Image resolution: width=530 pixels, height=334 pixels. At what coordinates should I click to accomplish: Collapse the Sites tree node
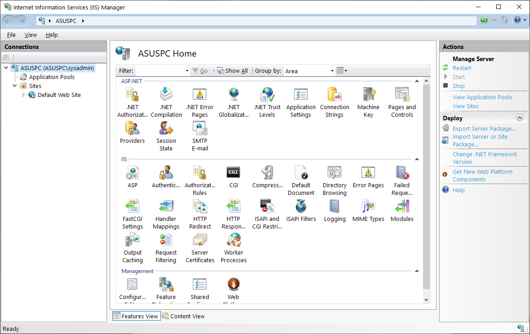15,86
